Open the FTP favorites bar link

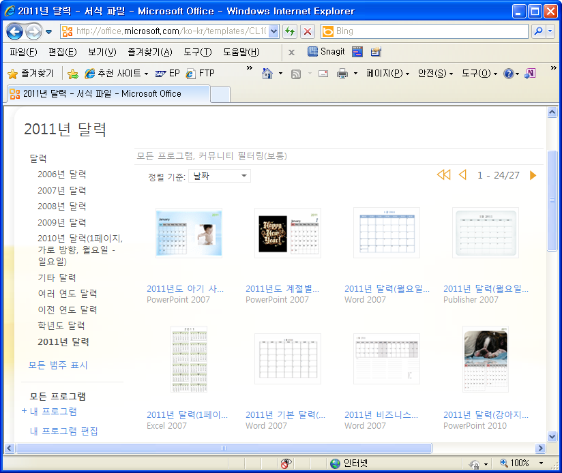click(200, 74)
